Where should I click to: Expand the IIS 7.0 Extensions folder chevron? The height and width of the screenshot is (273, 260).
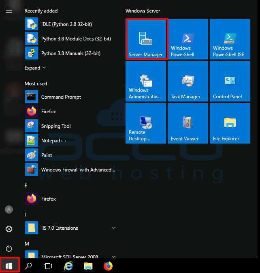pyautogui.click(x=114, y=228)
